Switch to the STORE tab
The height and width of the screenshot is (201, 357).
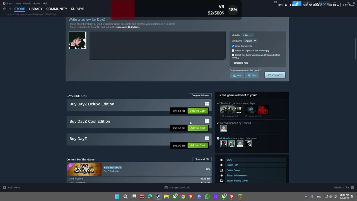click(x=20, y=9)
